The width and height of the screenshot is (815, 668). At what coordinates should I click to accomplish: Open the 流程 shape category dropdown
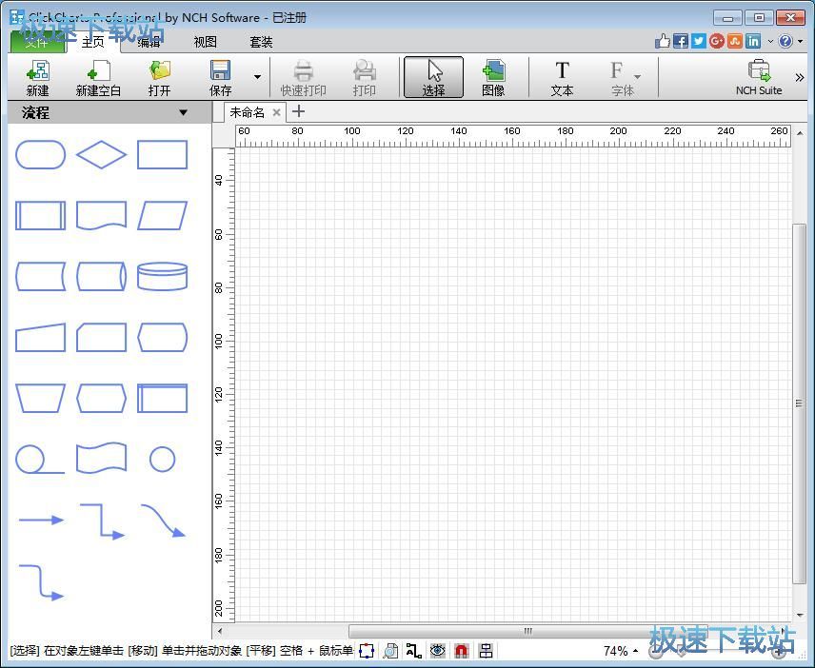(183, 112)
